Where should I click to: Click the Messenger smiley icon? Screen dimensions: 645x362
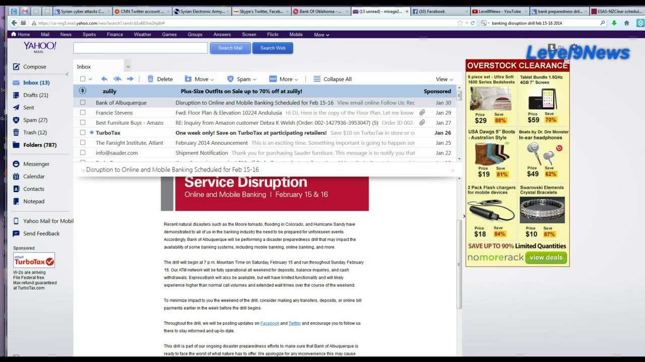pos(16,164)
